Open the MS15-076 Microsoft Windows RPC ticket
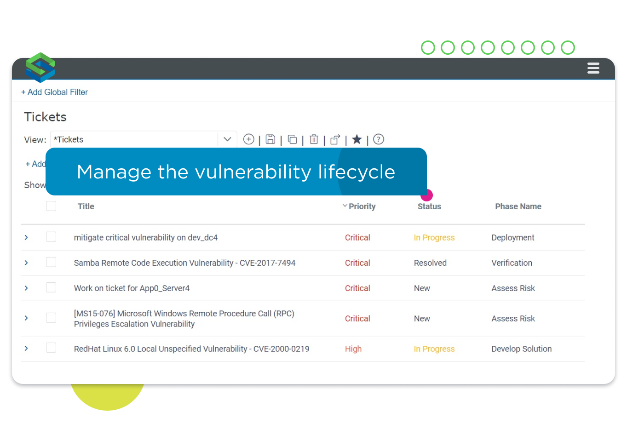Image resolution: width=627 pixels, height=441 pixels. 184,319
